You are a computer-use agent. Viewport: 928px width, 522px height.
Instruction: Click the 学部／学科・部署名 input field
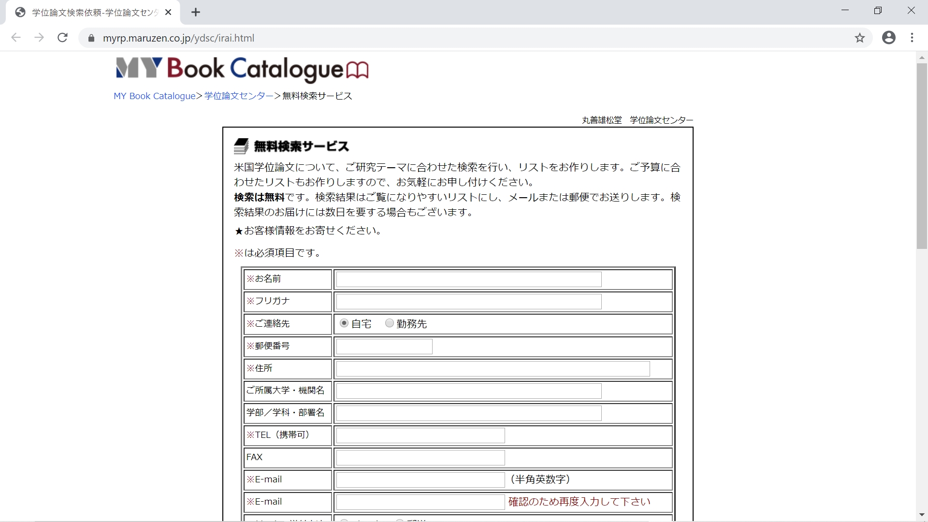pos(469,413)
